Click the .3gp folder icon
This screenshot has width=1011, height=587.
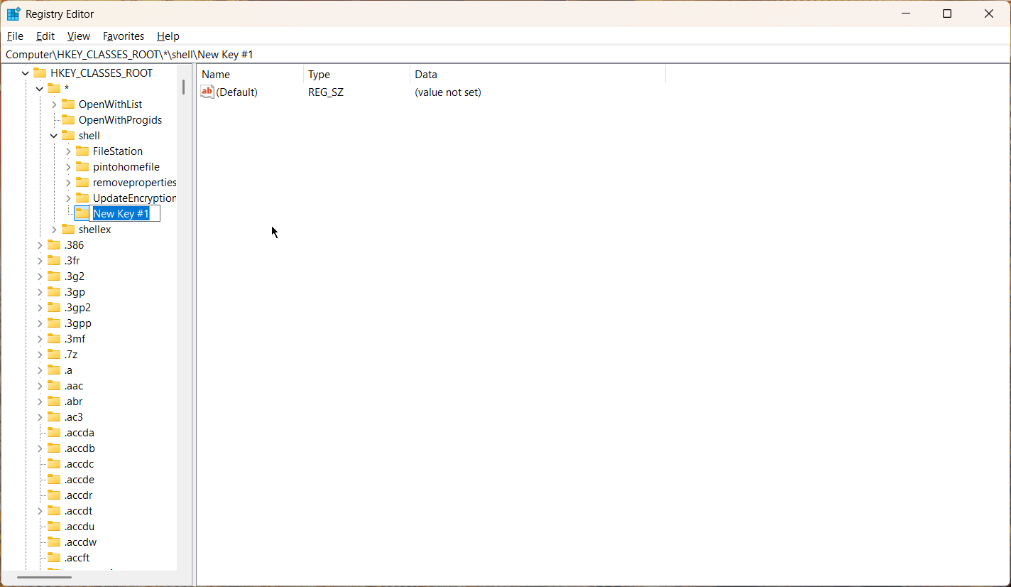click(x=54, y=291)
